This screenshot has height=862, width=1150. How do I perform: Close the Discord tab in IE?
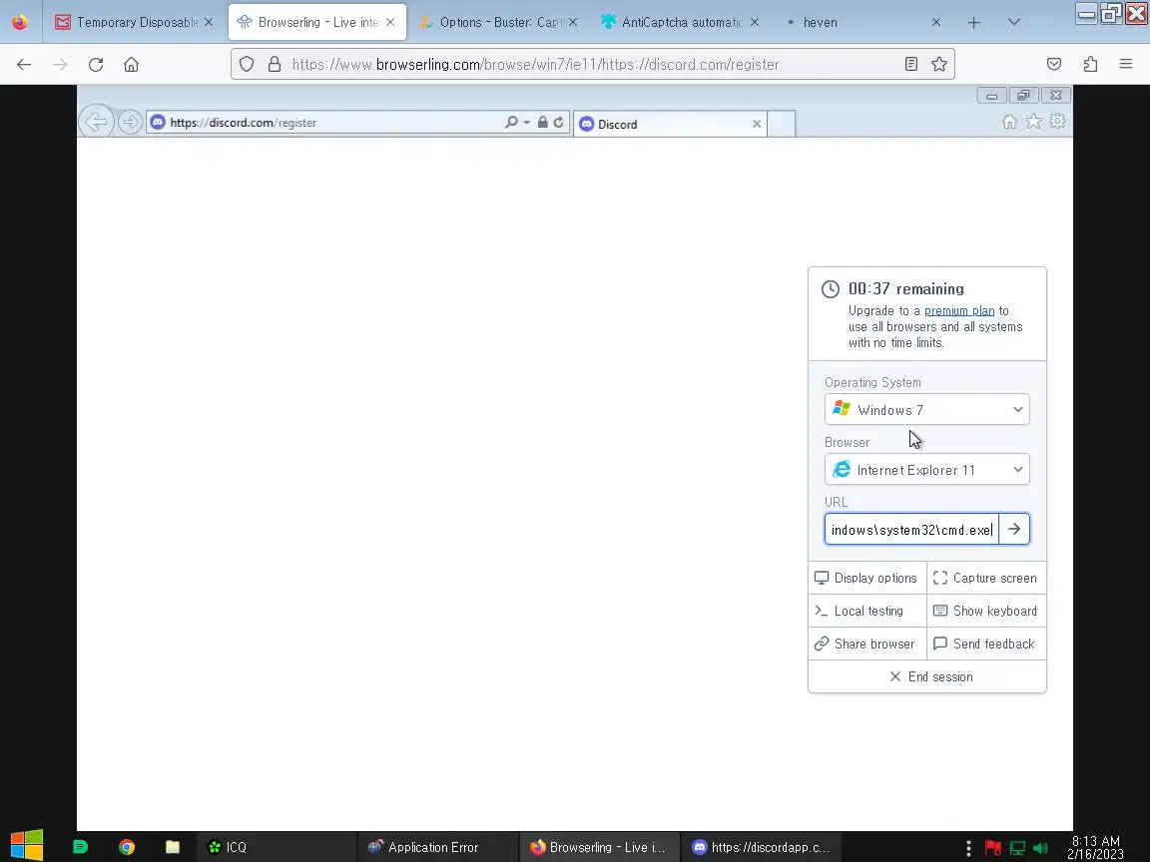pyautogui.click(x=756, y=124)
